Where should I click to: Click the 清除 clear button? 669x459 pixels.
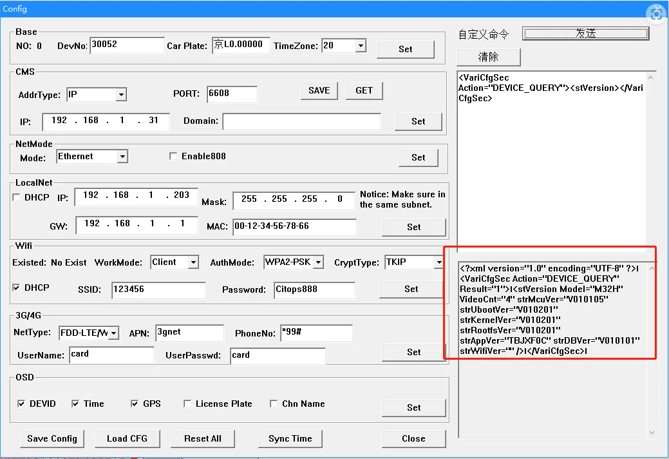click(x=489, y=57)
